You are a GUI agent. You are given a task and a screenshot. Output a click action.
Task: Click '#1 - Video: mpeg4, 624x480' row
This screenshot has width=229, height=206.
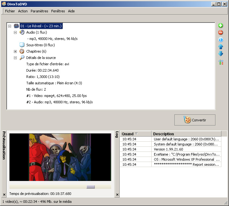coord(56,96)
